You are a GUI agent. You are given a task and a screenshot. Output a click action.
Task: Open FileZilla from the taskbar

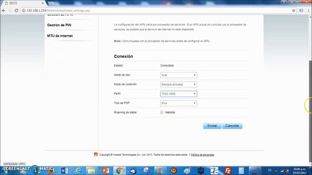pyautogui.click(x=228, y=171)
